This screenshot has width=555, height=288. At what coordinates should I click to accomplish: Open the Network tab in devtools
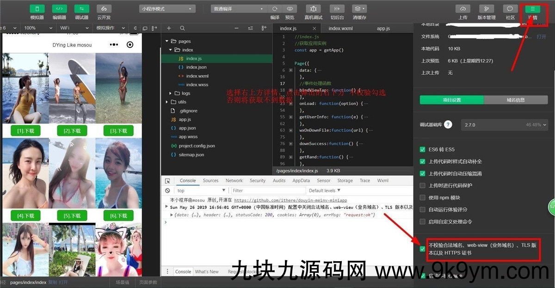(x=234, y=181)
